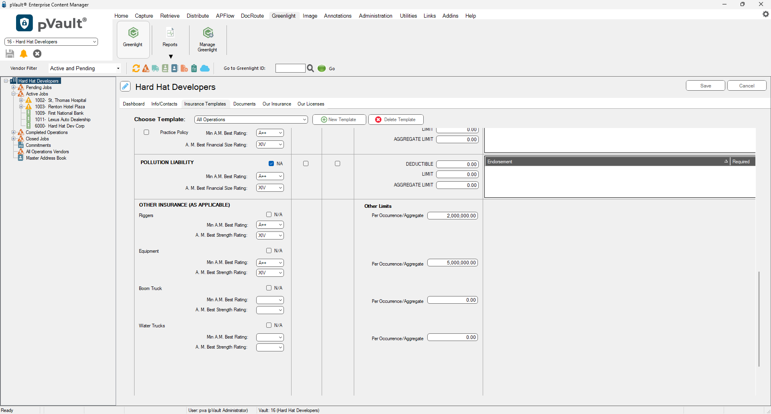Click the Required column header

742,162
